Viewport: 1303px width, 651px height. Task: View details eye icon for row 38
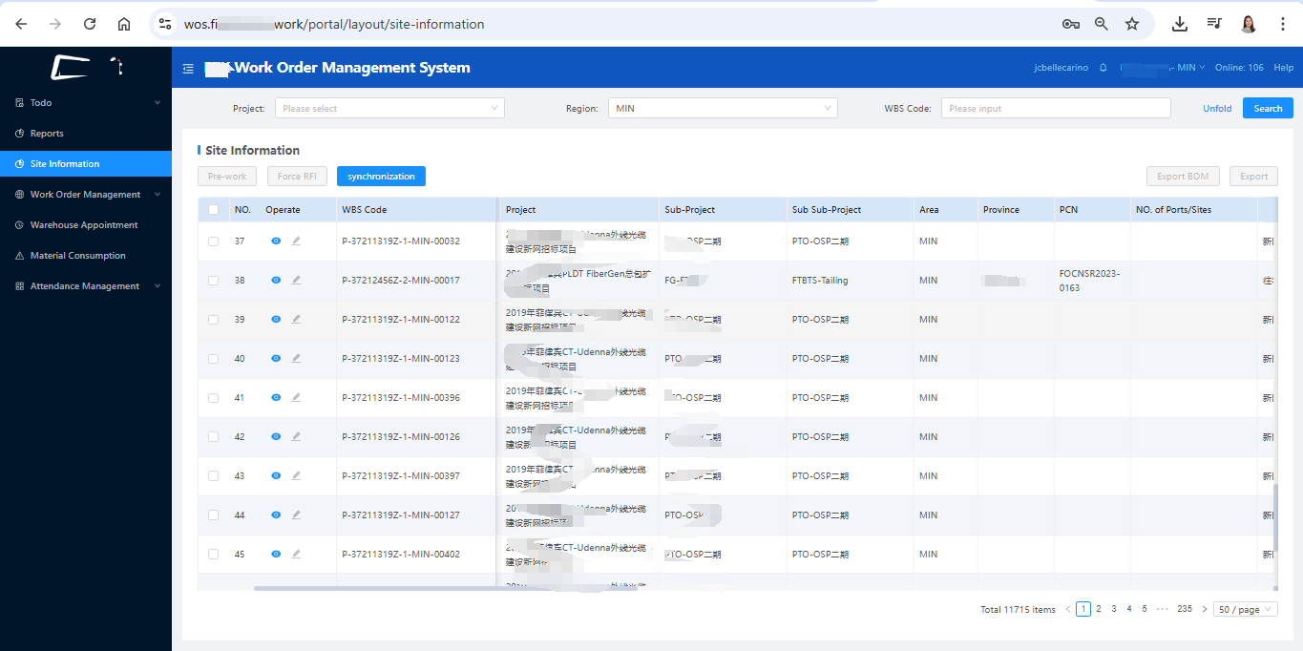pos(276,281)
